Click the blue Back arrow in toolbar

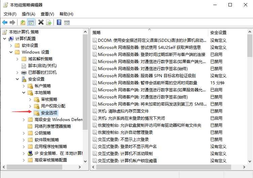pos(5,23)
